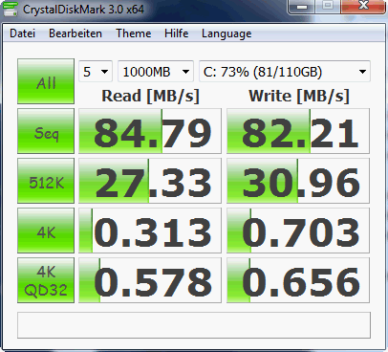Click the Seq read result 84.79
The image size is (388, 352).
(150, 131)
